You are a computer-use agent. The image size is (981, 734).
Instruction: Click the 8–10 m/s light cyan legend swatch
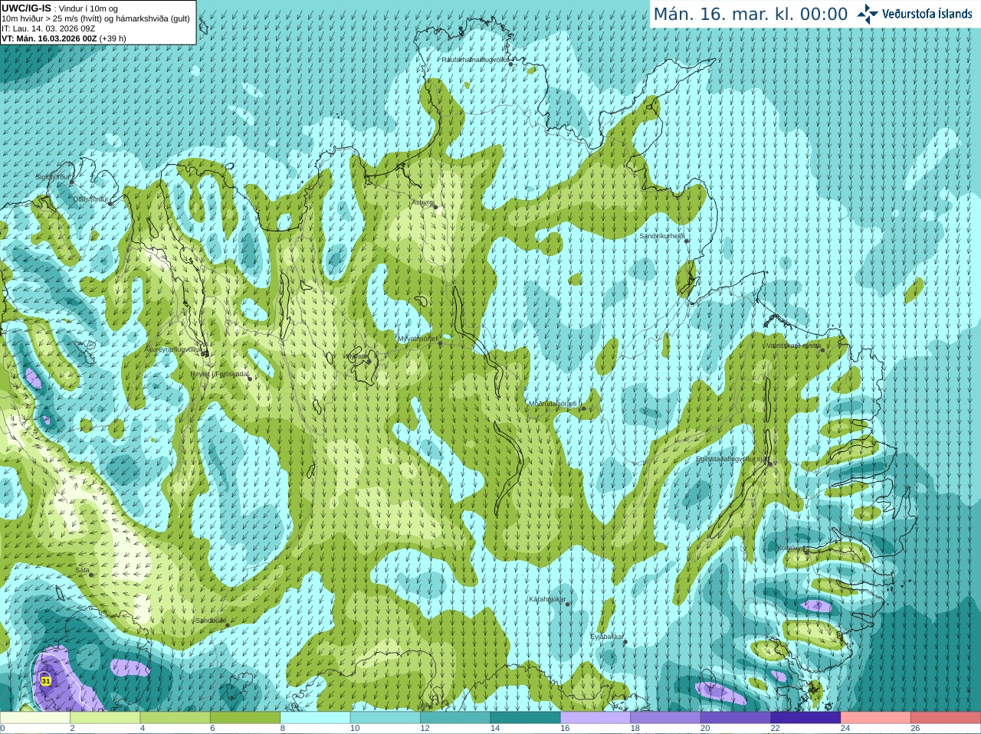(316, 718)
